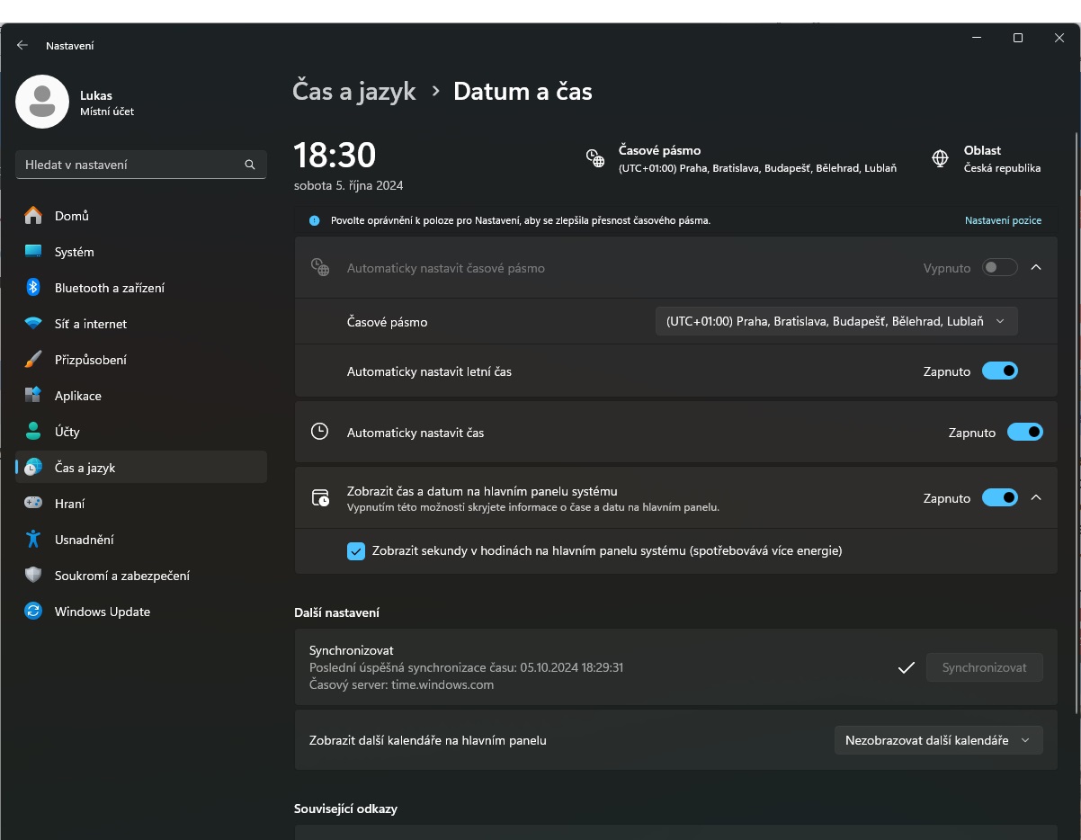This screenshot has width=1081, height=840.
Task: Click the Přizpůsobení paintbrush icon
Action: click(33, 360)
